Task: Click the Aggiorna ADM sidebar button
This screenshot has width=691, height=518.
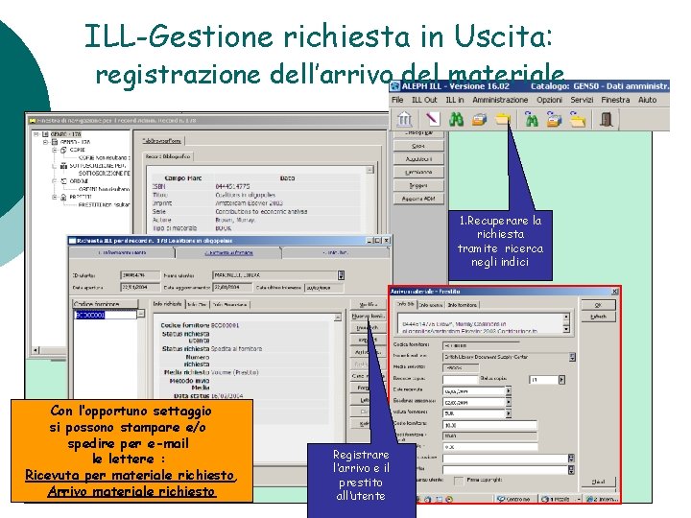Action: click(x=418, y=199)
